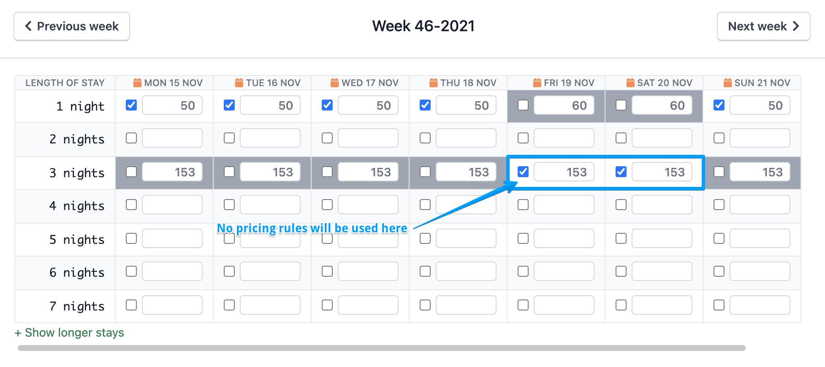Click the left chevron in Previous week

[28, 26]
